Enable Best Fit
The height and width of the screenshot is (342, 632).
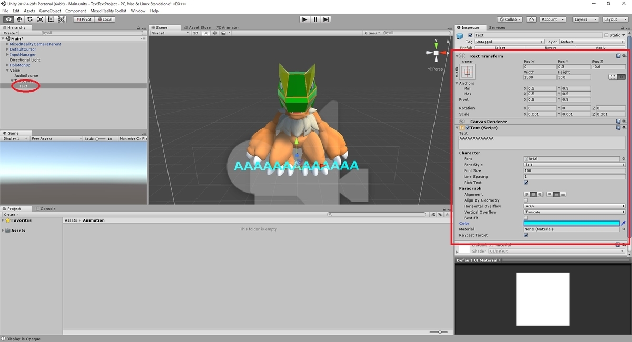(x=526, y=217)
